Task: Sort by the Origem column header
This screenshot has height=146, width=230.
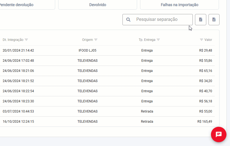Action: click(87, 40)
